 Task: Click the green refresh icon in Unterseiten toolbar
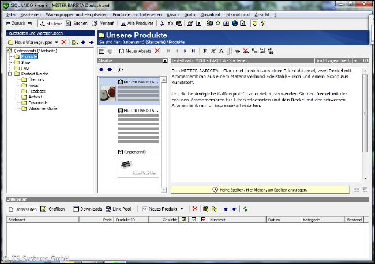coord(245,209)
